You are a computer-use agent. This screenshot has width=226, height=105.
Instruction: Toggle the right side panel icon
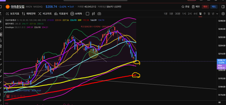tap(223, 7)
